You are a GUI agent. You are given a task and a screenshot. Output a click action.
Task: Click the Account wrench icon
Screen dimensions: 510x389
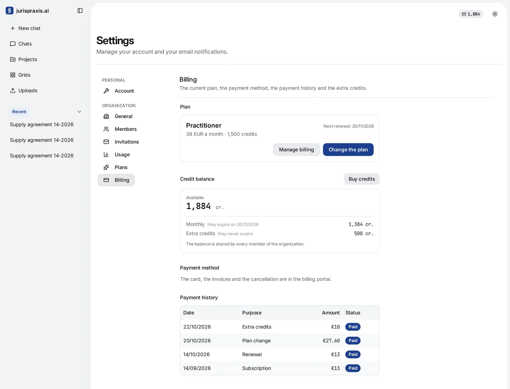(106, 91)
